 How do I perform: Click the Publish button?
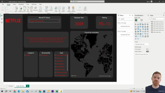point(85,9)
